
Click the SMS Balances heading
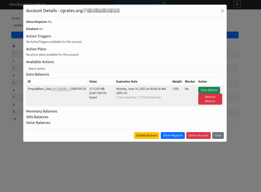tap(37, 117)
